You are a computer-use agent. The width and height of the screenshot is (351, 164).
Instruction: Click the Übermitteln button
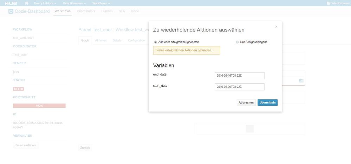[x=267, y=102]
